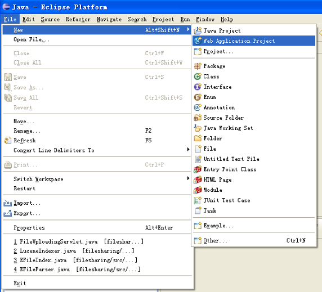Open recent file LuceneIndexer.java
The height and width of the screenshot is (292, 322).
pyautogui.click(x=97, y=251)
